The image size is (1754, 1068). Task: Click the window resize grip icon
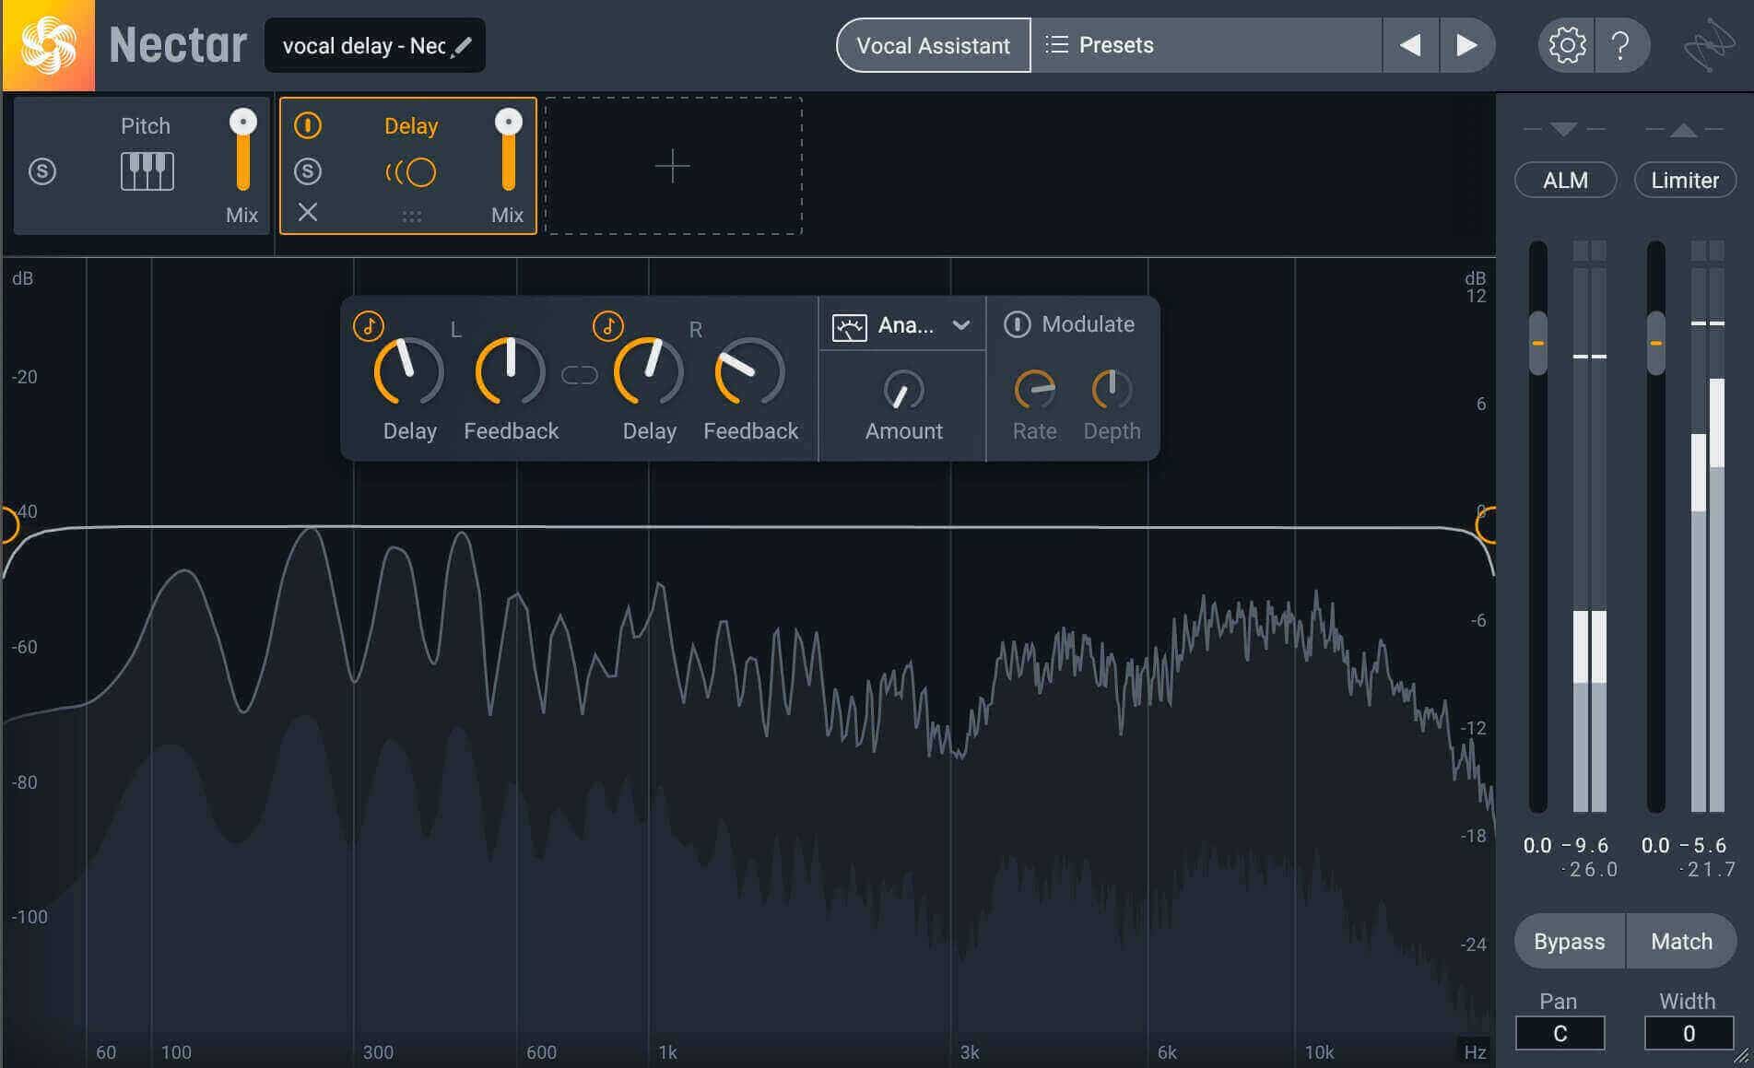pyautogui.click(x=1741, y=1056)
